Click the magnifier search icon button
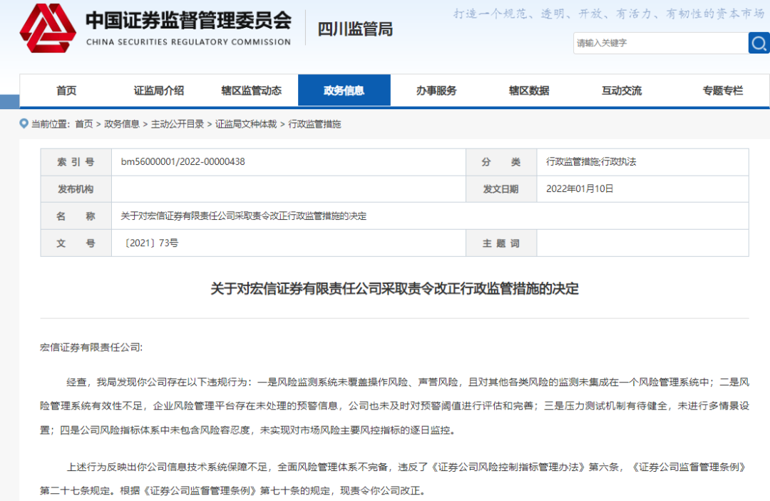770x501 pixels. (x=759, y=43)
